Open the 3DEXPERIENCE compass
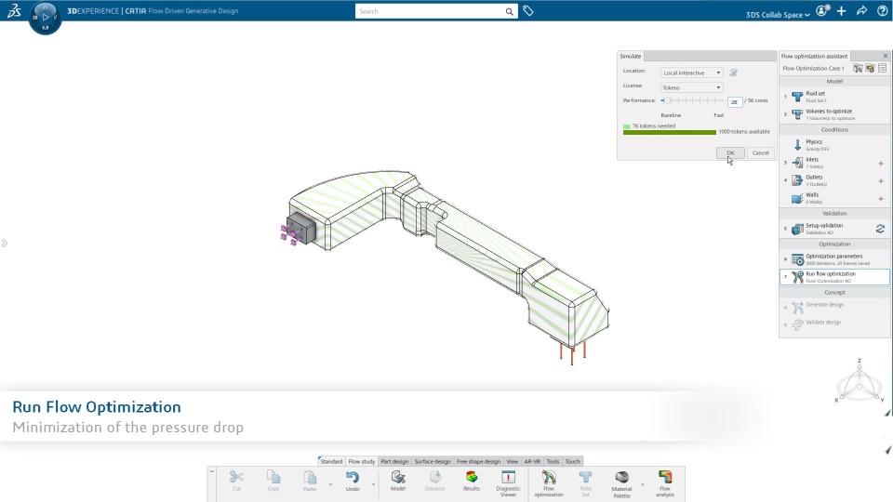Screen dimensions: 893x502 [45, 18]
